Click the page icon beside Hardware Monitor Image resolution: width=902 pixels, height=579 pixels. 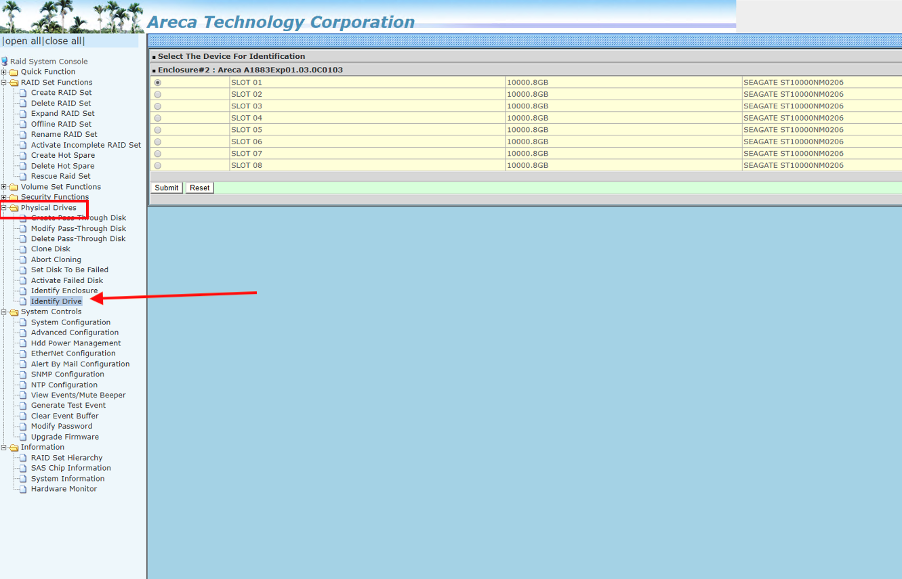click(x=24, y=489)
